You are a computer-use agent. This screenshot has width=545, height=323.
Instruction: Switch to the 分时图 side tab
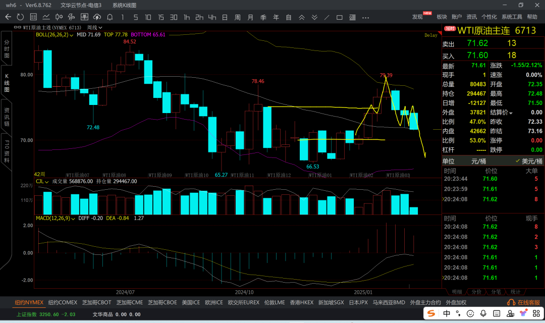[x=7, y=48]
